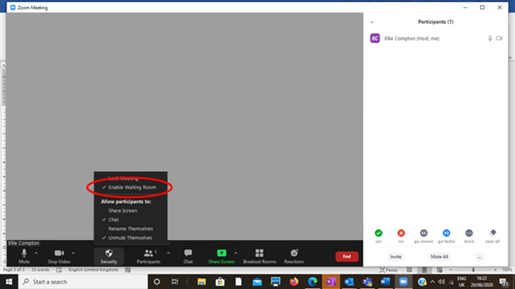
Task: Adjust Word zoom slider handle
Action: 473,270
